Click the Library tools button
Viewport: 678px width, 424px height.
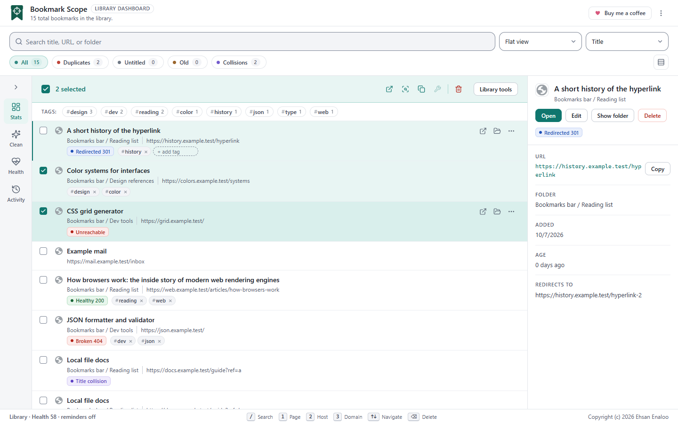point(496,89)
